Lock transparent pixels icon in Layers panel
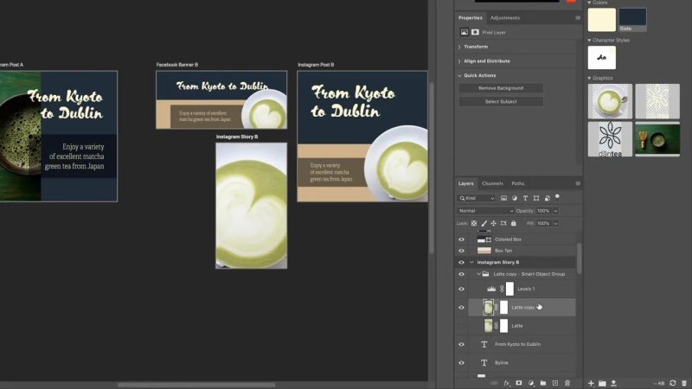Viewport: 692px width, 389px height. 474,224
